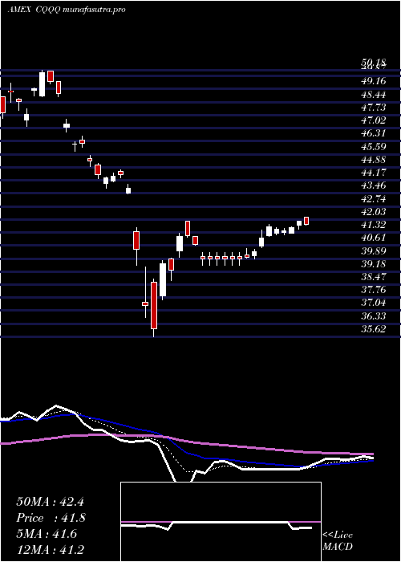
Task: Click the 45.59 price axis label
Action: [x=374, y=147]
